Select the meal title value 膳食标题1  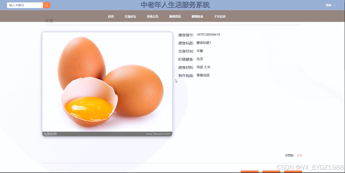(204, 43)
